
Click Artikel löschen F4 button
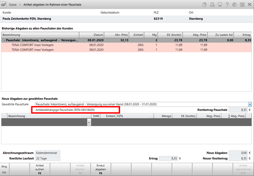81,169
